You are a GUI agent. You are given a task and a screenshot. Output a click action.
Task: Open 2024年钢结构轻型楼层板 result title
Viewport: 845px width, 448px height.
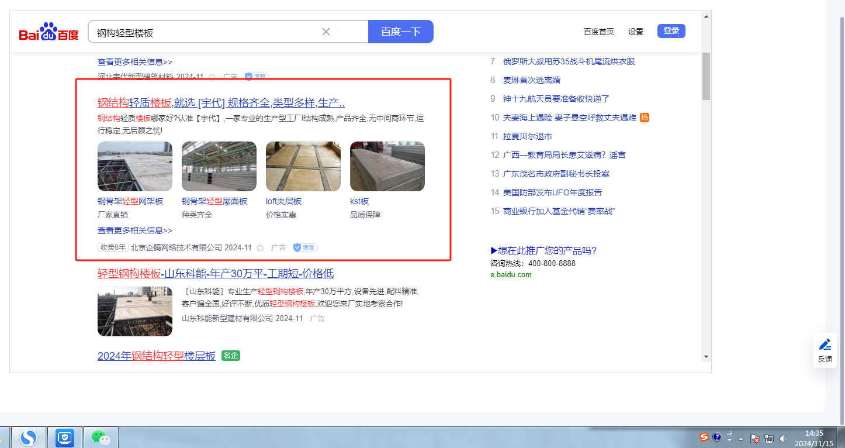(157, 356)
